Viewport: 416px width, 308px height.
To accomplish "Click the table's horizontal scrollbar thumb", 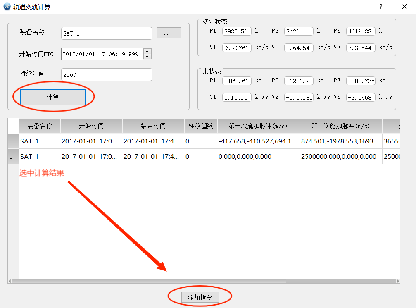I will point(149,281).
